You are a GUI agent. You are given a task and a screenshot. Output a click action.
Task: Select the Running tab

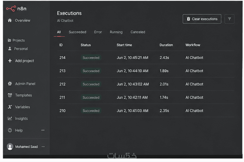tap(116, 32)
